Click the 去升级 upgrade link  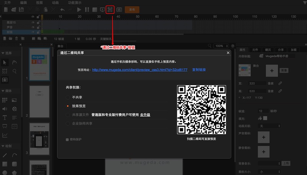coord(145,115)
